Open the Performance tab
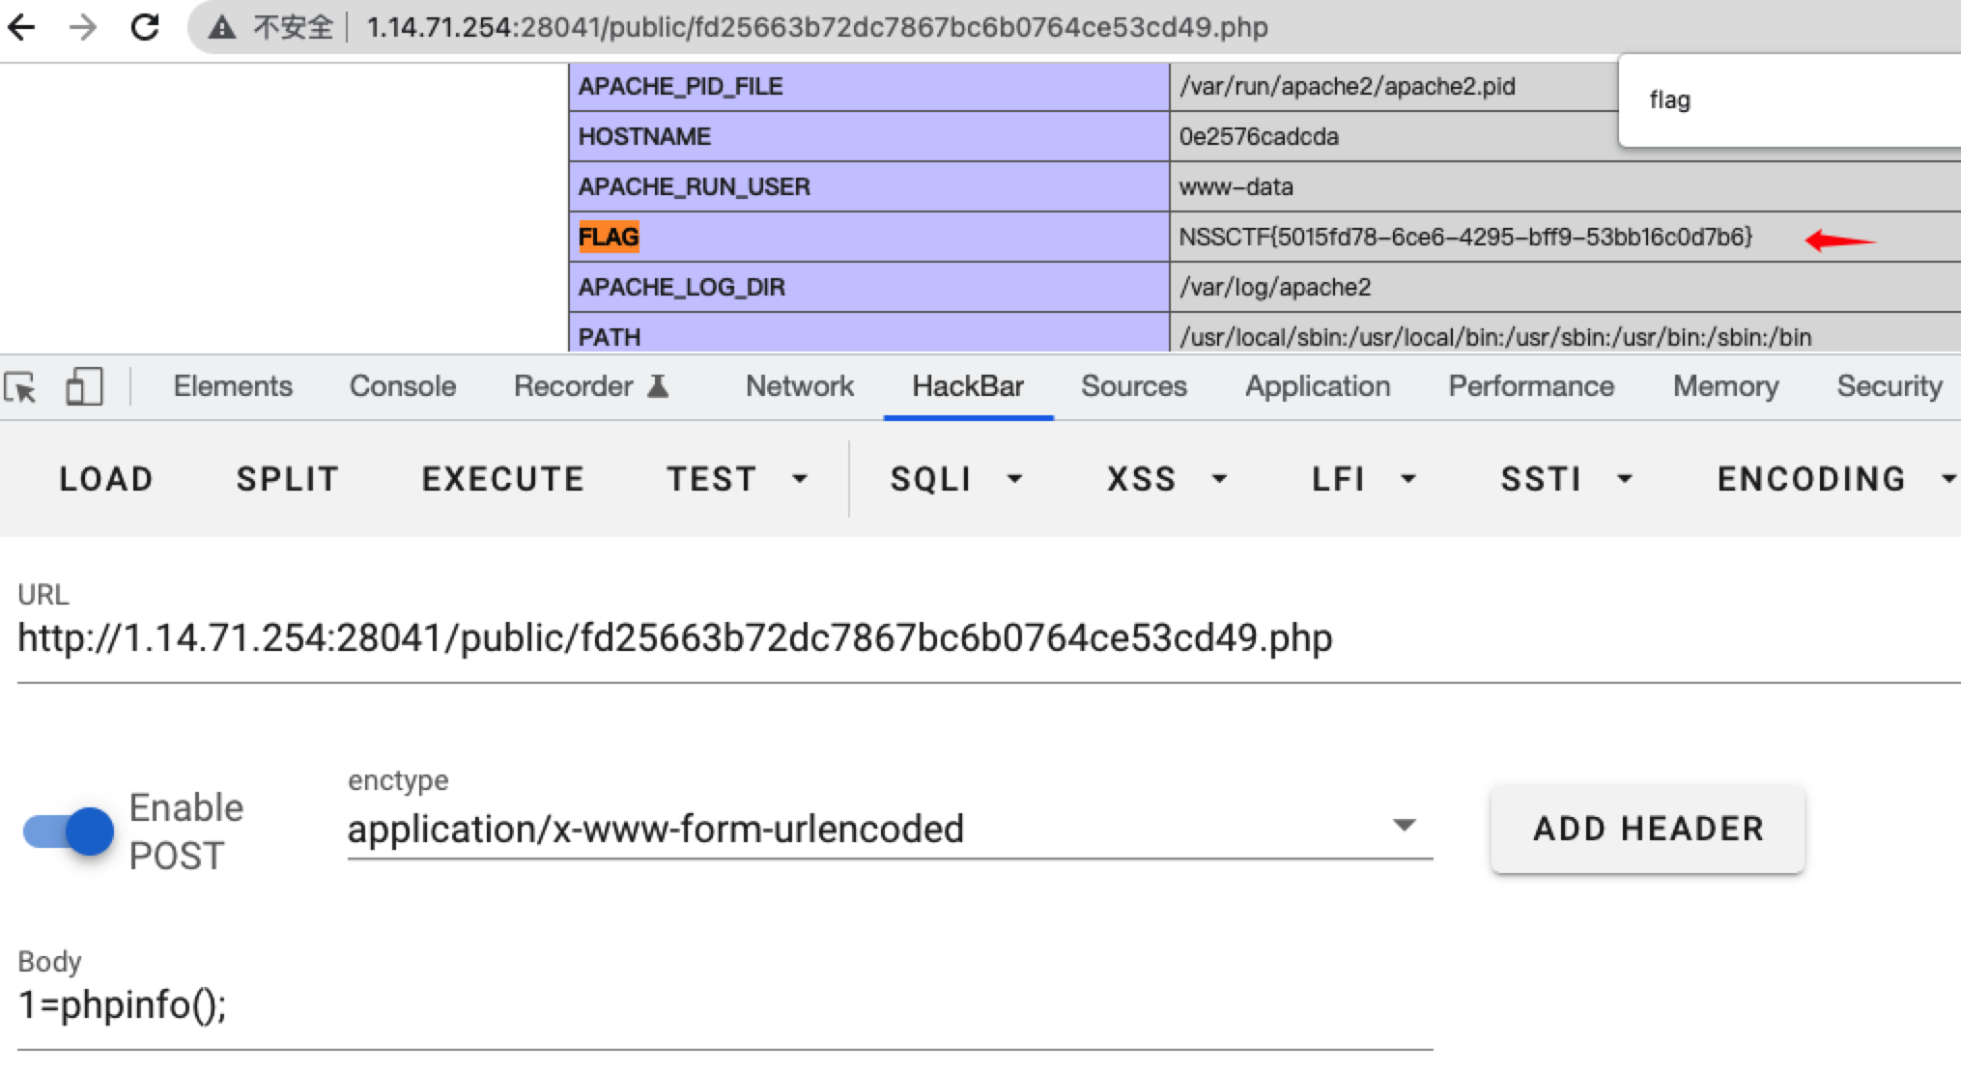Screen dimensions: 1961x1072 tap(1531, 386)
